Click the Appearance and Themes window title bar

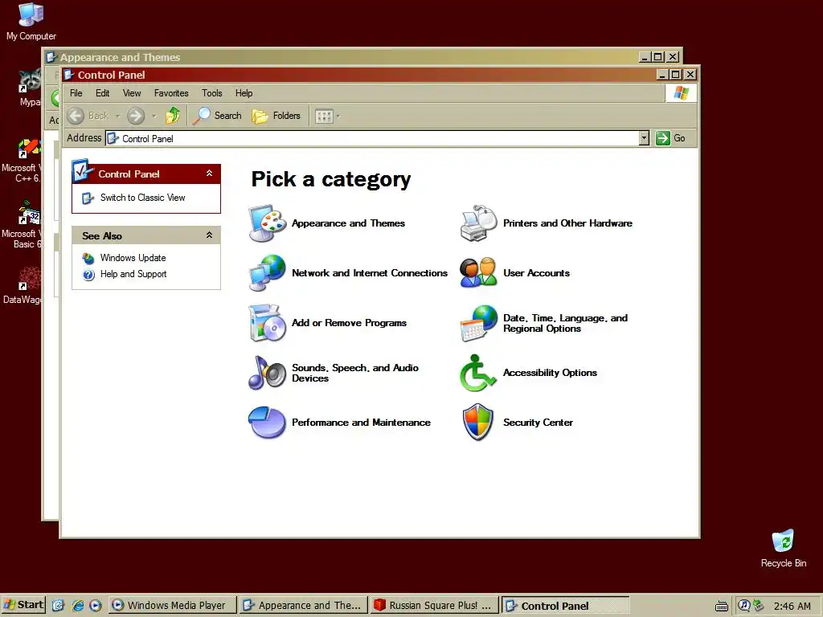[341, 57]
